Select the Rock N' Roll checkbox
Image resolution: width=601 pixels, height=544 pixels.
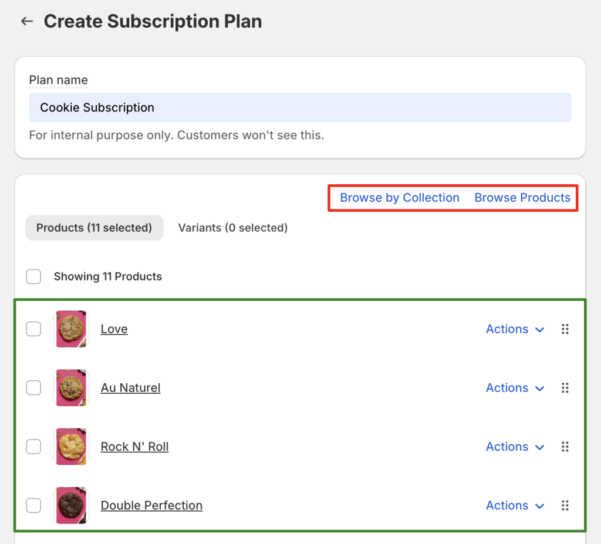tap(33, 447)
